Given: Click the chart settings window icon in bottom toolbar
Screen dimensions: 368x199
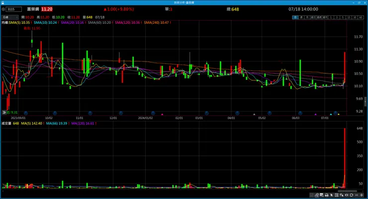Looking at the screenshot, I should point(322,195).
